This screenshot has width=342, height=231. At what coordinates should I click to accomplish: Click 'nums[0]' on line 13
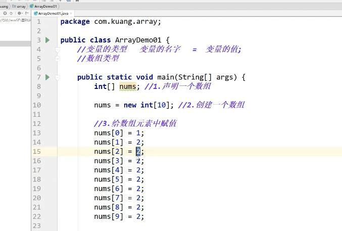click(x=109, y=133)
